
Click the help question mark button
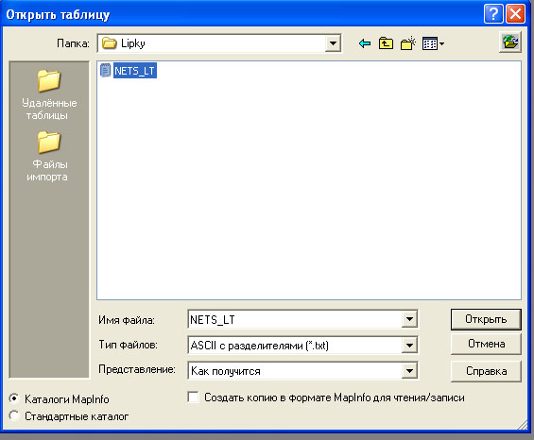point(493,14)
